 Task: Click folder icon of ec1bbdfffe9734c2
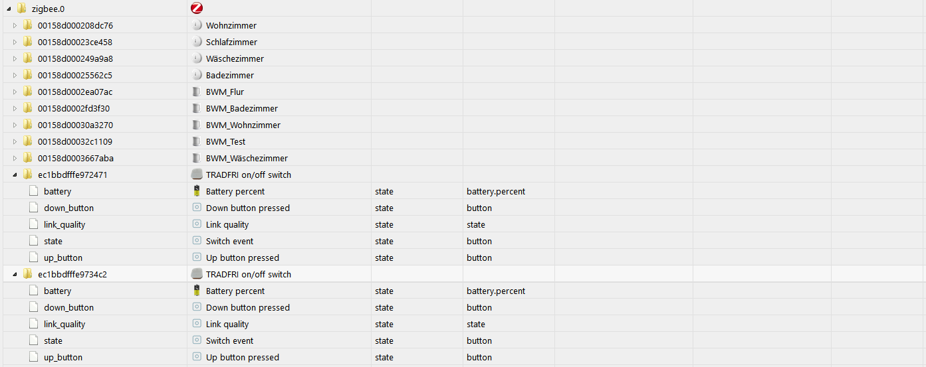27,274
